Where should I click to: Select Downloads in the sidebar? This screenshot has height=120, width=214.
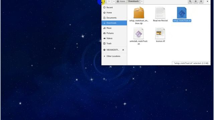pyautogui.click(x=114, y=23)
